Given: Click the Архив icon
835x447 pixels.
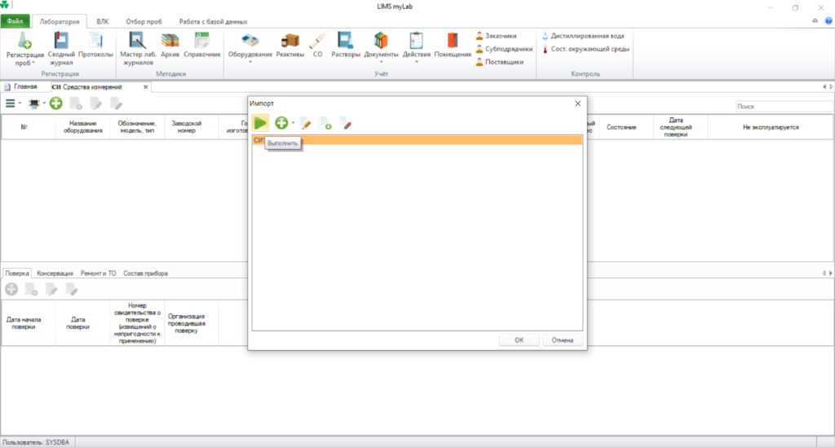Looking at the screenshot, I should click(x=170, y=46).
